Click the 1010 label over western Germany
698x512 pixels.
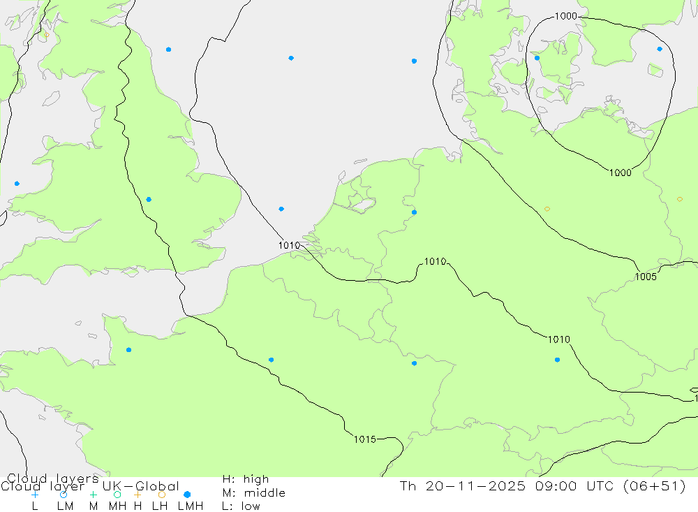[435, 261]
